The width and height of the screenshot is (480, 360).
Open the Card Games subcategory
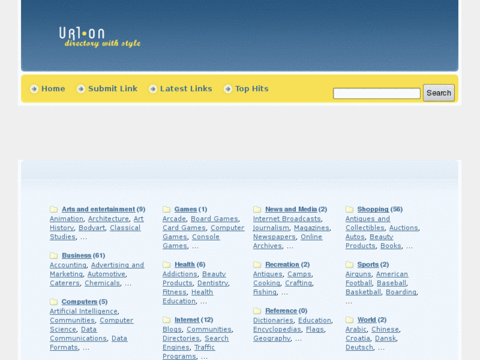tap(184, 228)
